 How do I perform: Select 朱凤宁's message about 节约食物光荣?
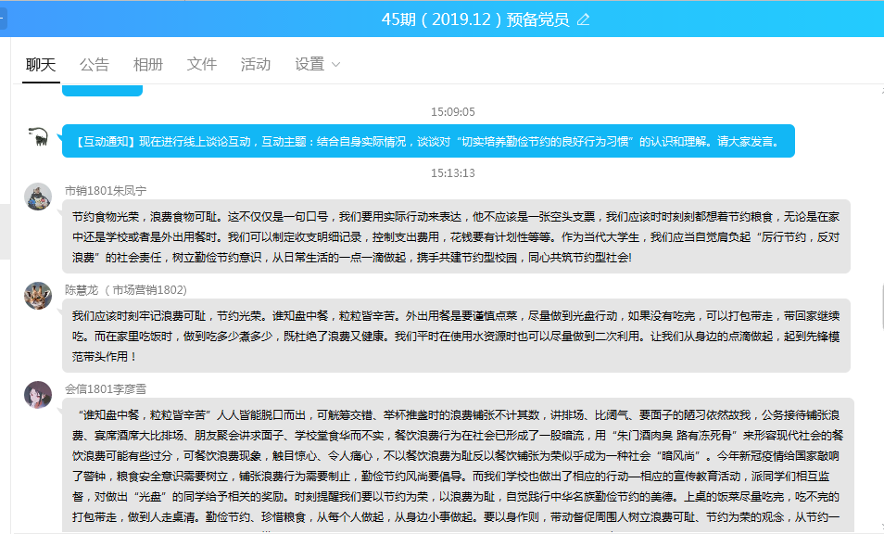point(457,235)
